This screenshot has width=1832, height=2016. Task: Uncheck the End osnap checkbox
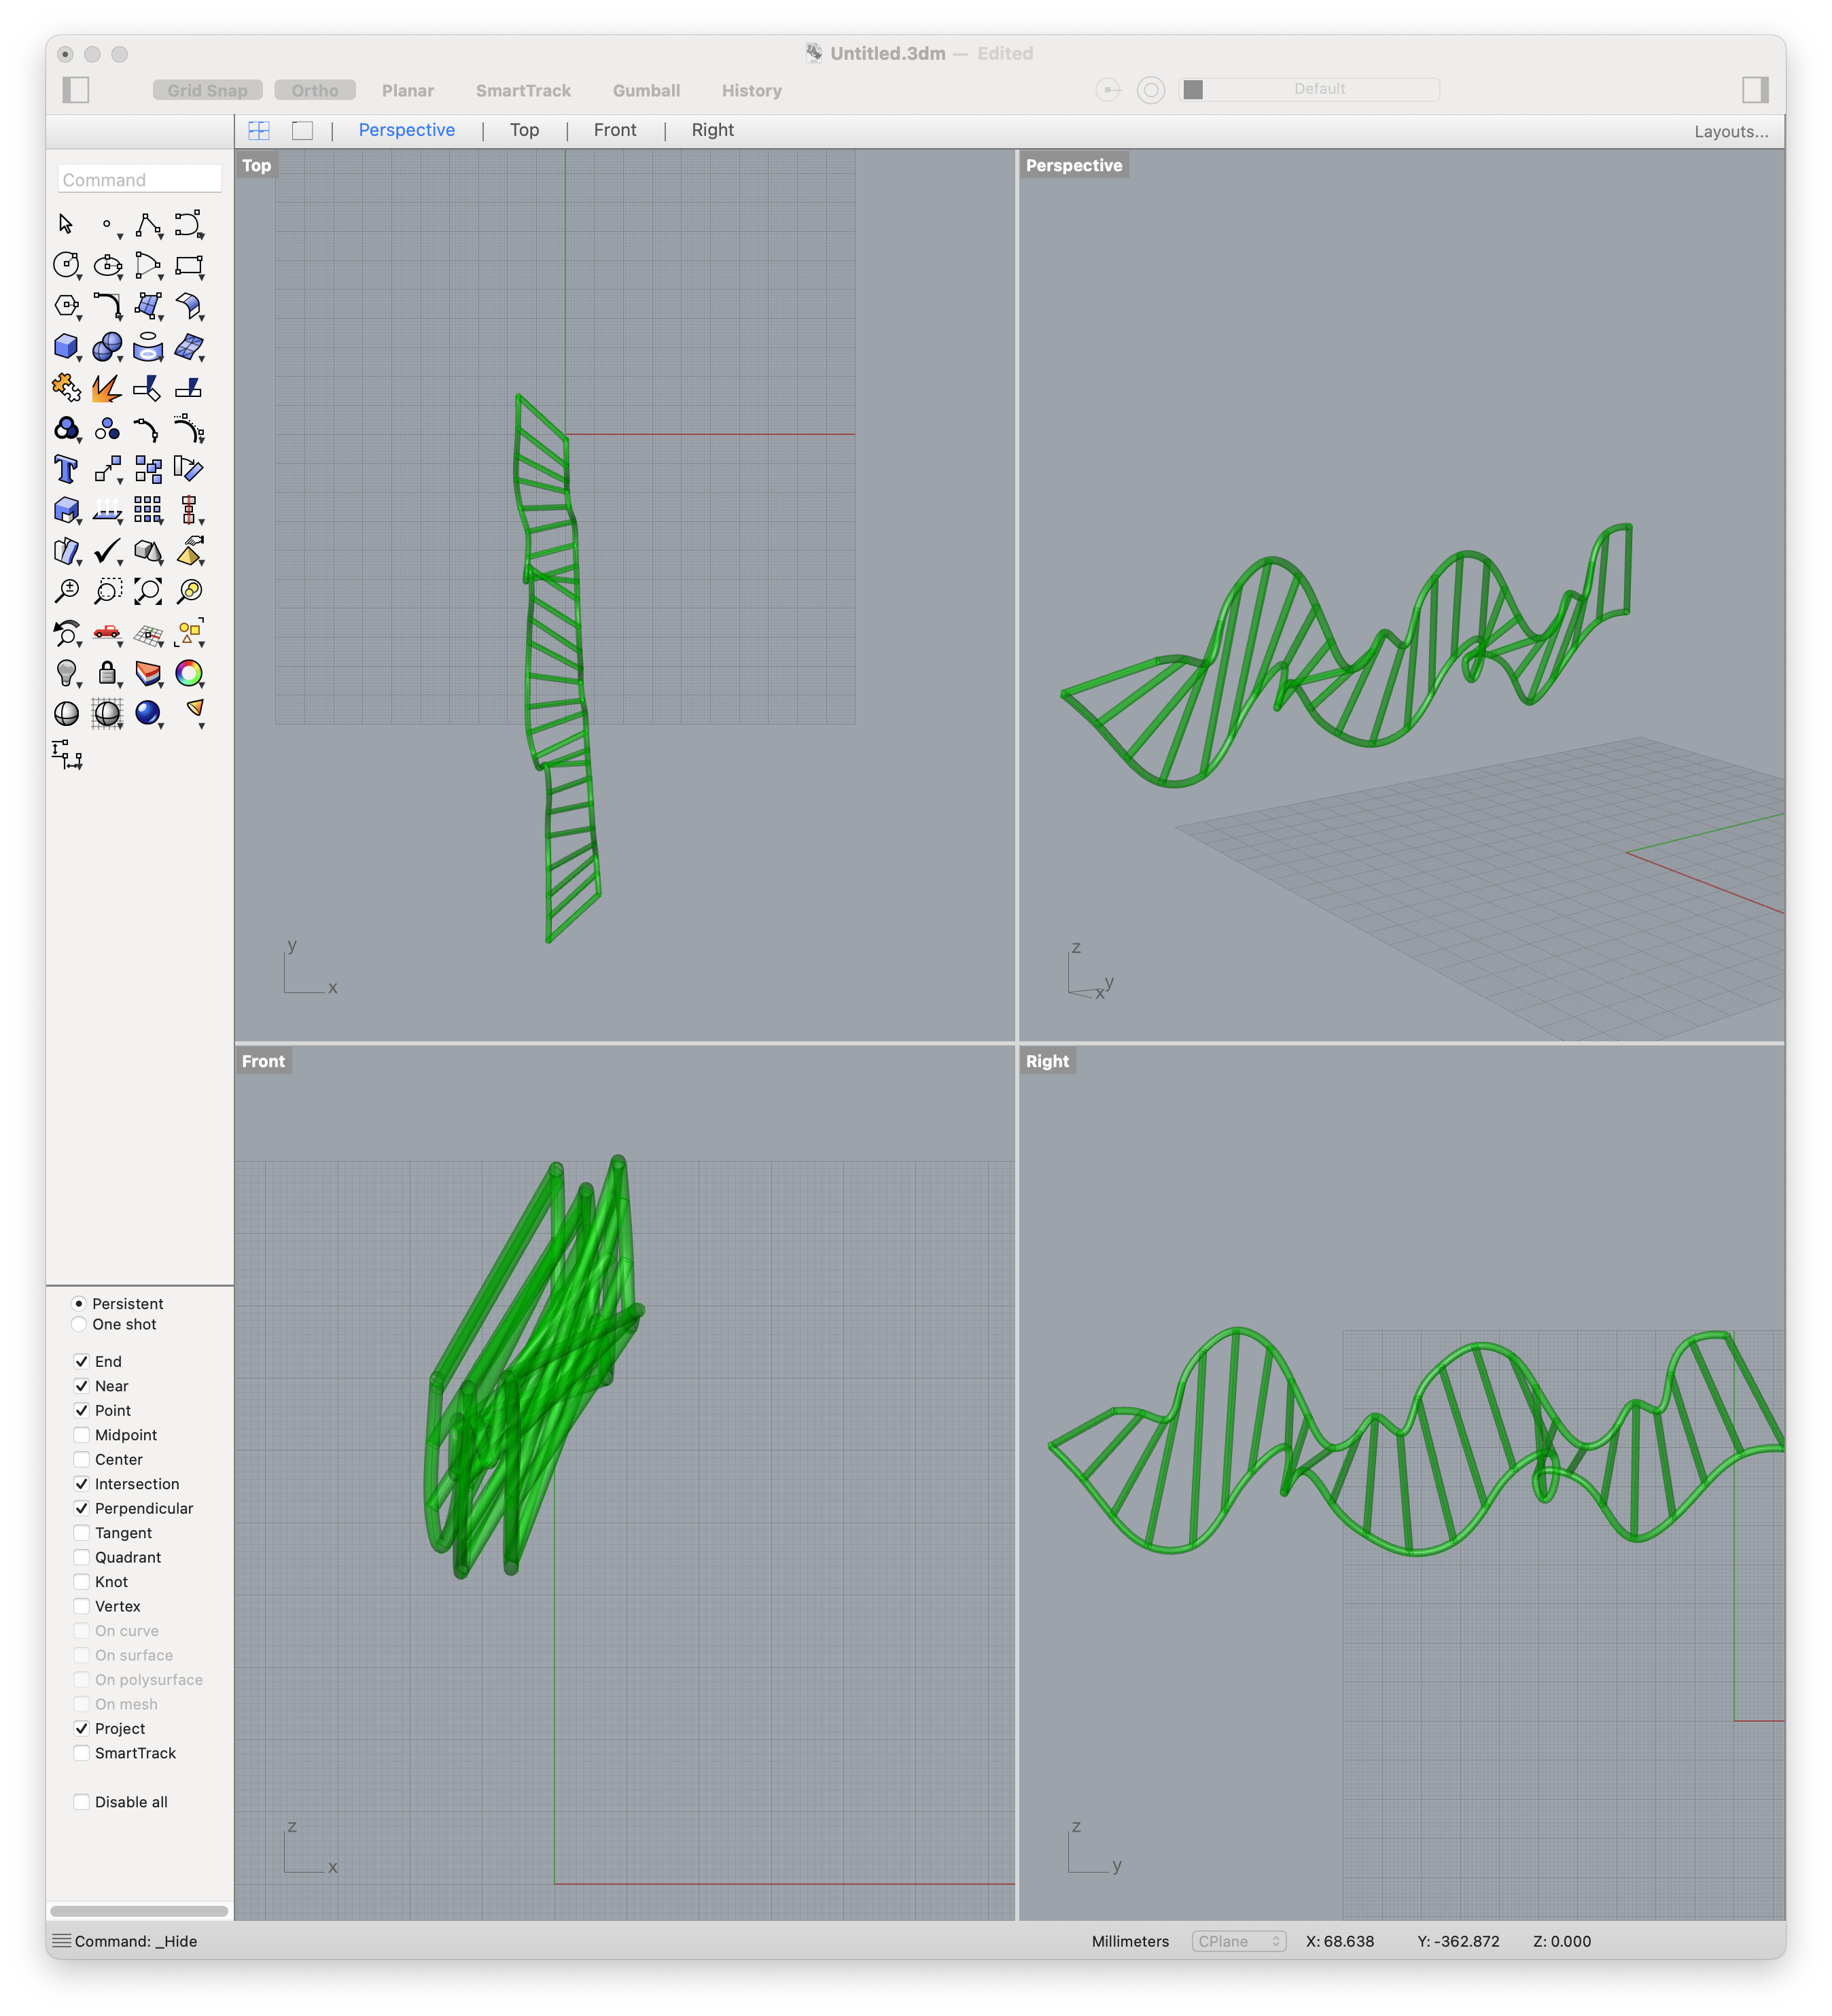point(81,1361)
